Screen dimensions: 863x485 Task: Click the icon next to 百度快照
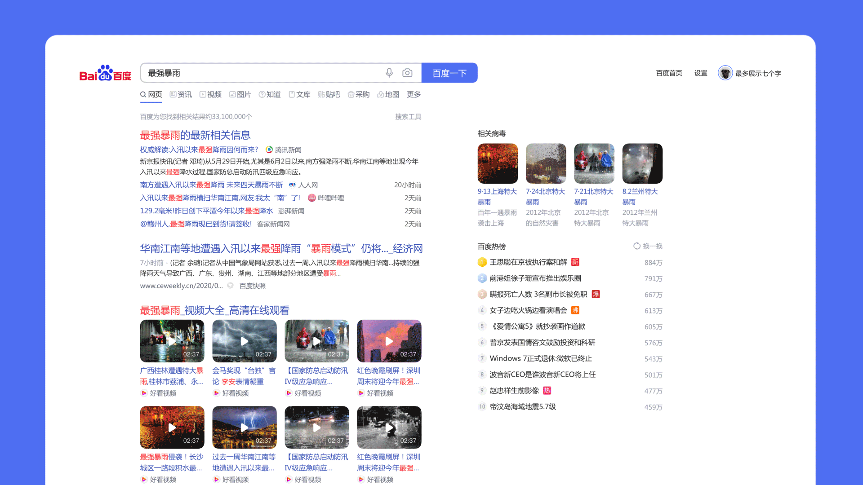(x=231, y=286)
